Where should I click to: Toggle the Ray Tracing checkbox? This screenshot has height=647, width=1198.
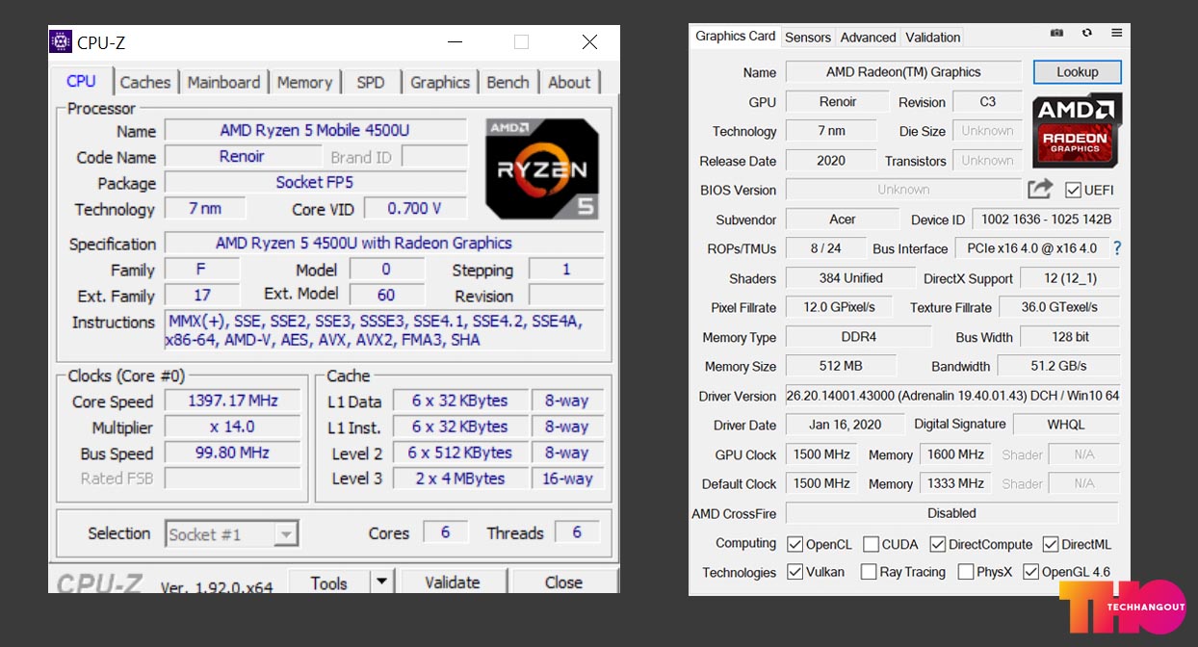tap(869, 572)
